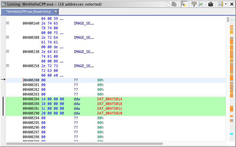Click the Paste toolbar icon
Screen dimensions: 236x147
(174, 4)
